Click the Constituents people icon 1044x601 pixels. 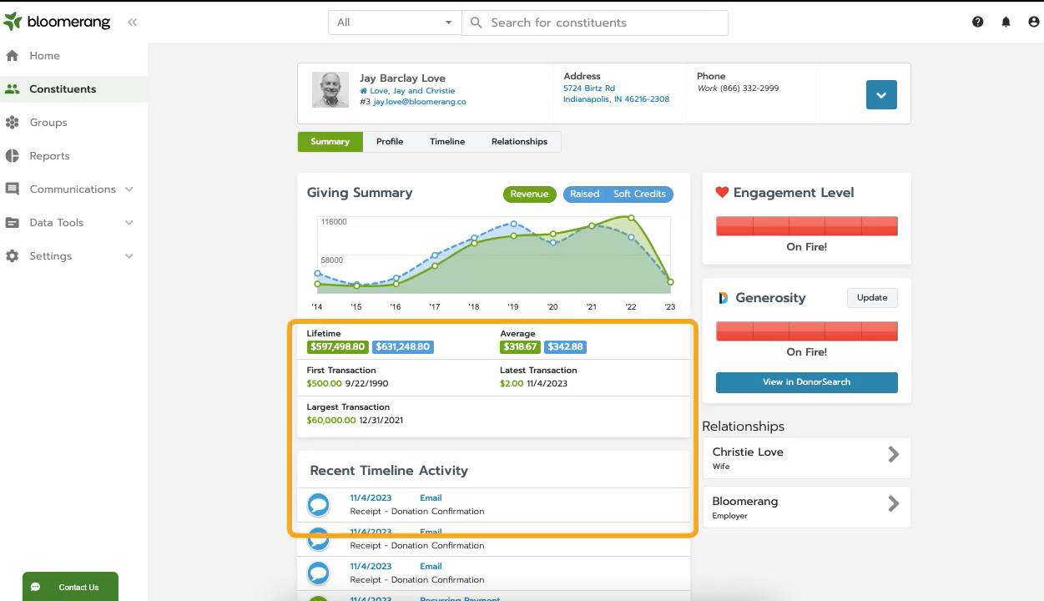pyautogui.click(x=12, y=89)
